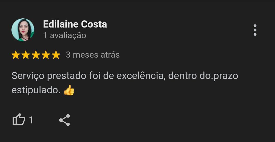Share this review via share icon
The image size is (275, 142).
pyautogui.click(x=64, y=120)
